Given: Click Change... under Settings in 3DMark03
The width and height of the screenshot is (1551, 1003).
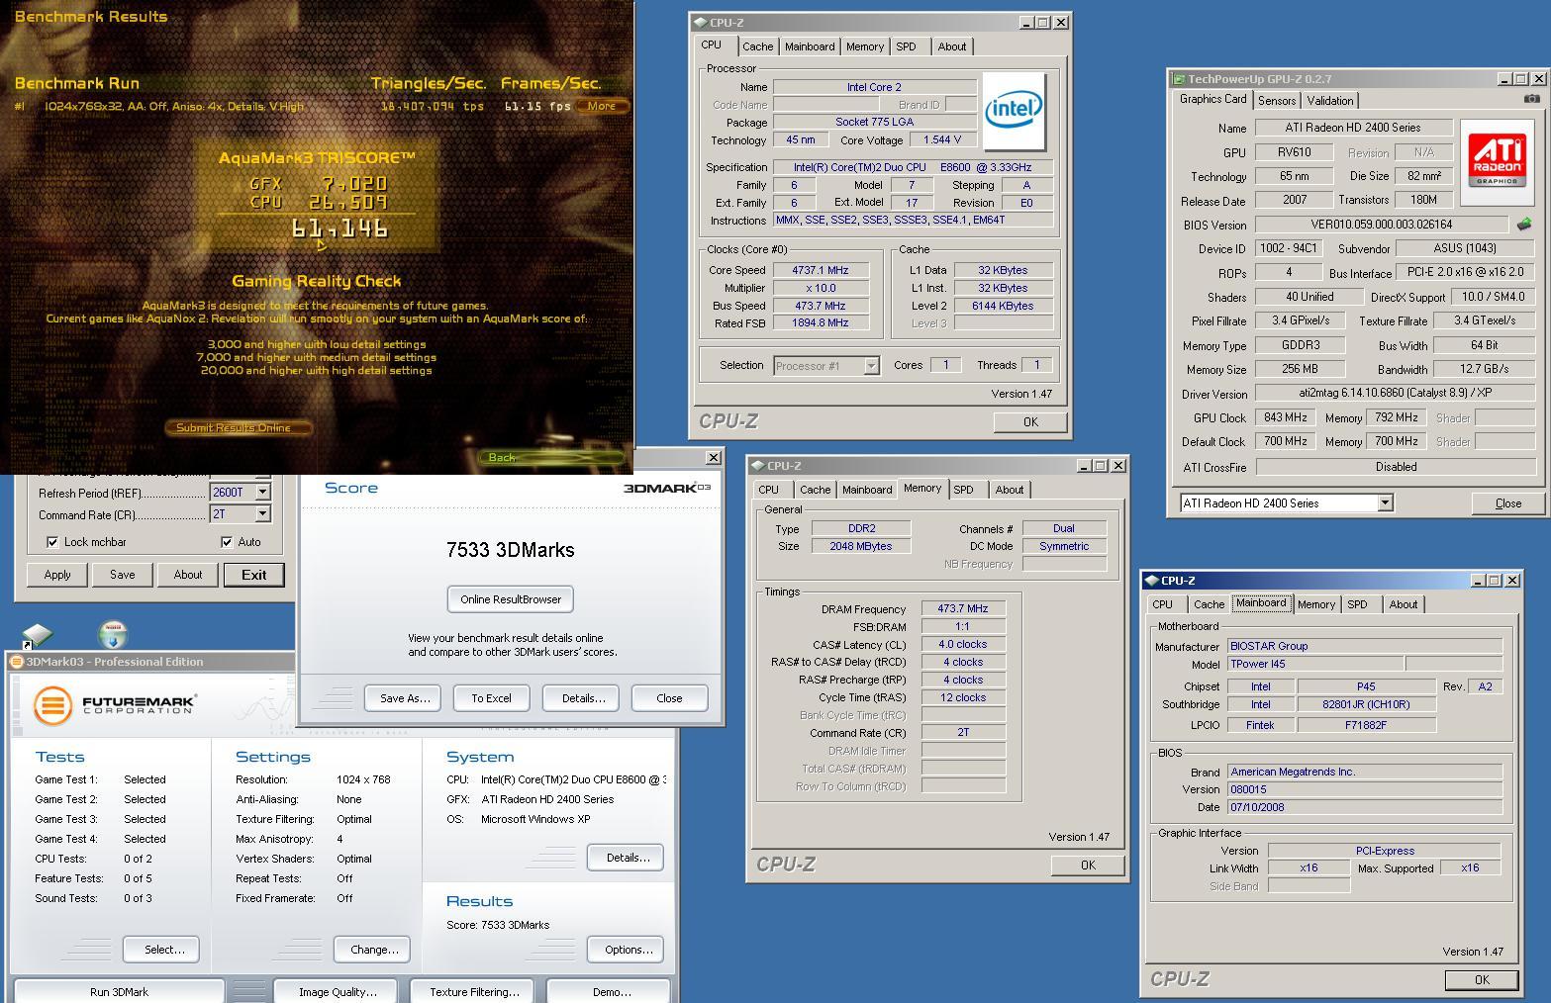Looking at the screenshot, I should pyautogui.click(x=372, y=950).
